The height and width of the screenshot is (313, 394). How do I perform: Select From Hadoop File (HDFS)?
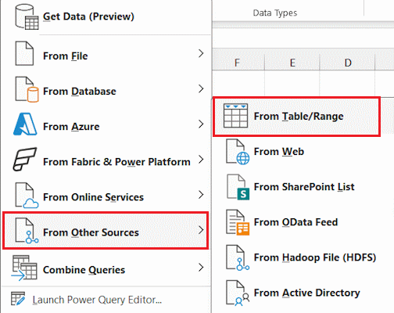coord(303,257)
